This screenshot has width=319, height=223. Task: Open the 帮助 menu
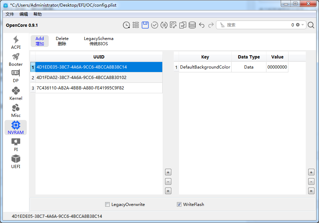(x=37, y=14)
